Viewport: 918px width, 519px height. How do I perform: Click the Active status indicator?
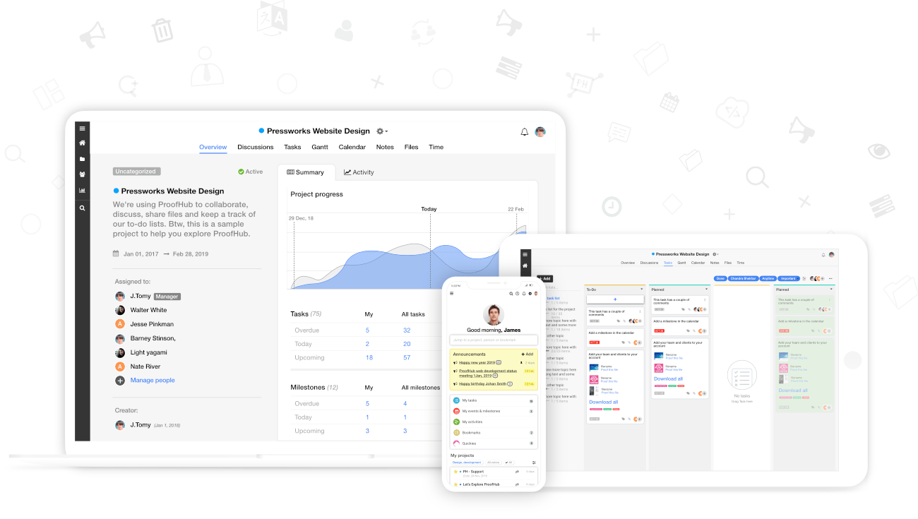(x=250, y=172)
